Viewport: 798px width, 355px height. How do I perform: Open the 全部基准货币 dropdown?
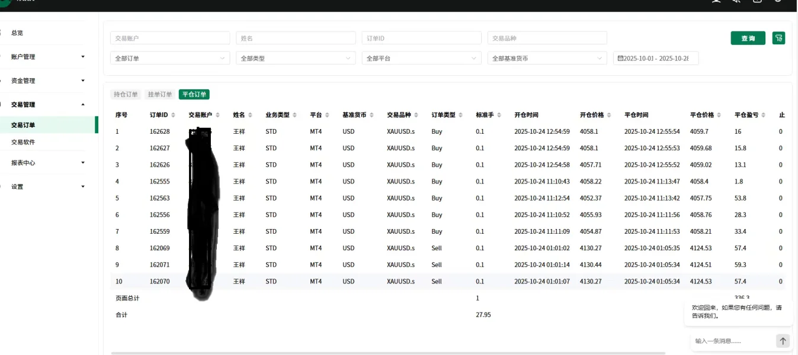click(547, 59)
